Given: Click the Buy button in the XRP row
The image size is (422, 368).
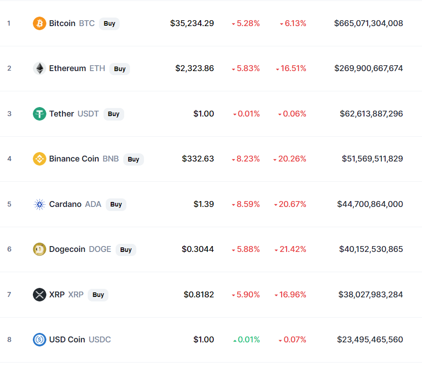Looking at the screenshot, I should coord(98,295).
